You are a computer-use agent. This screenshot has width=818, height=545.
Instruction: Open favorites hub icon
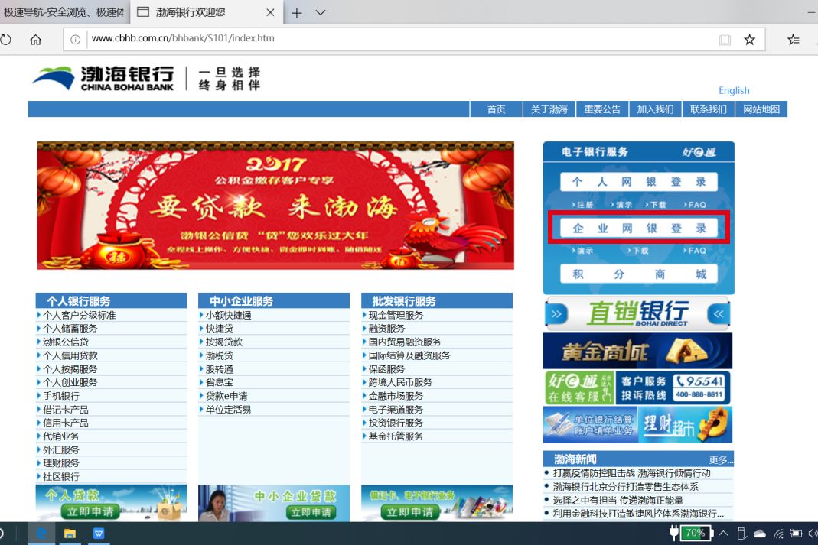coord(793,40)
